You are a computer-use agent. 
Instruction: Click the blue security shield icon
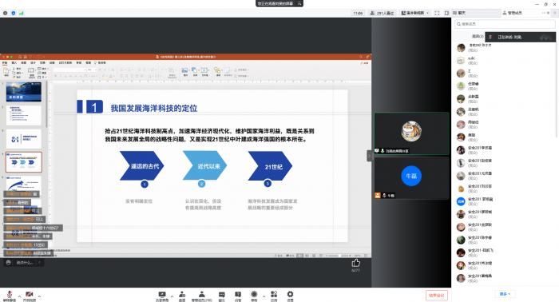[x=14, y=13]
